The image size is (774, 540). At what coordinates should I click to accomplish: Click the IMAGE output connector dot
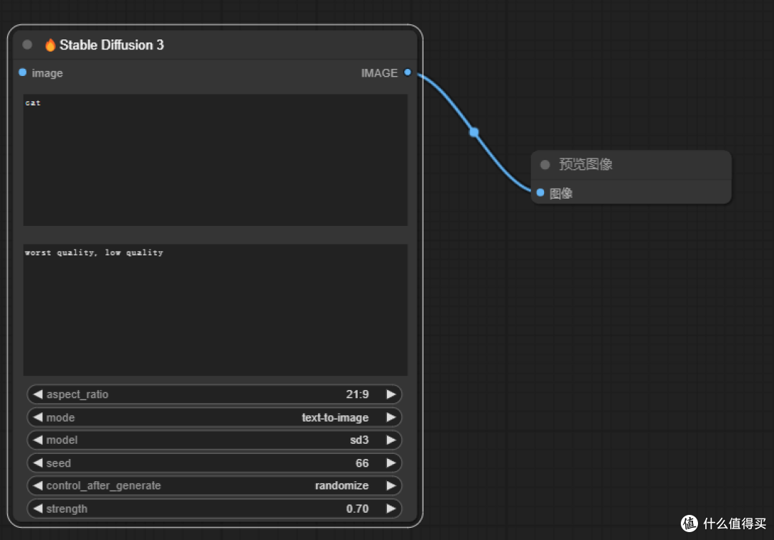(x=408, y=72)
